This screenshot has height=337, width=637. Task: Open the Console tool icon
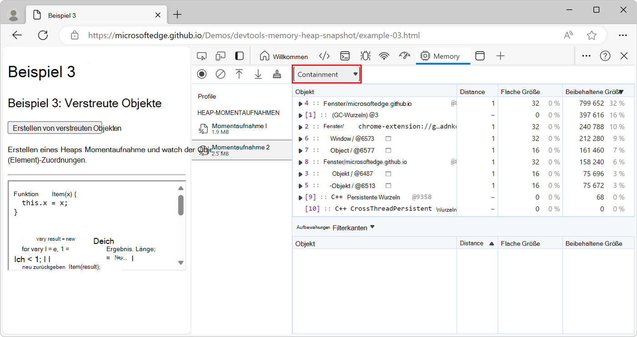345,56
